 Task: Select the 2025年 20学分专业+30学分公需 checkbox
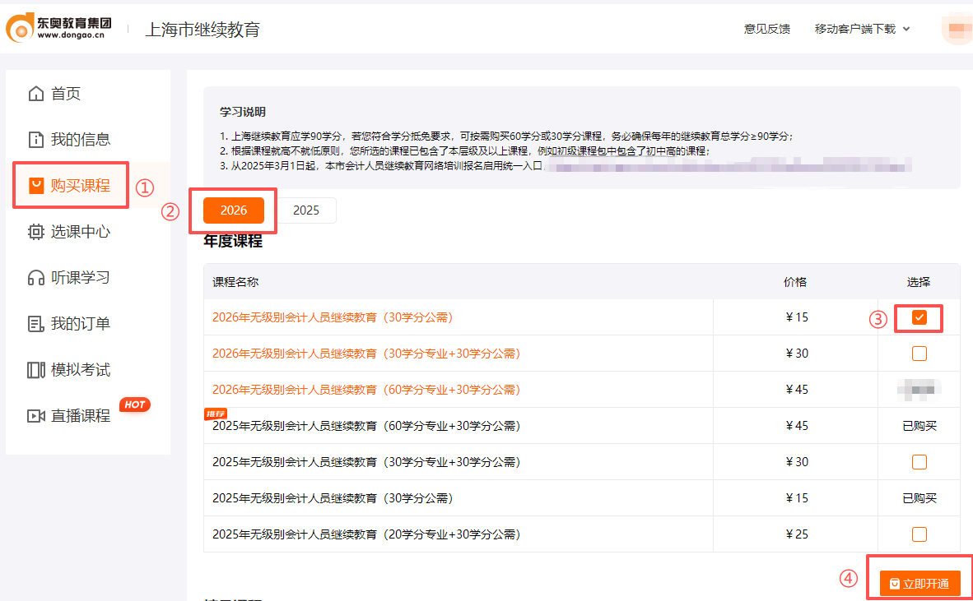(x=918, y=534)
